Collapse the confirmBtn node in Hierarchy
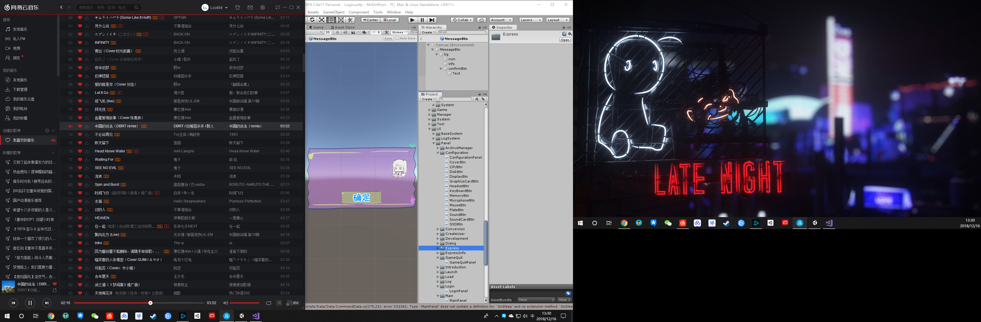The height and width of the screenshot is (322, 981). (441, 69)
